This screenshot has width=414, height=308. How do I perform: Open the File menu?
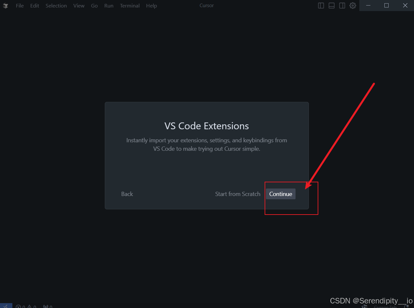20,6
